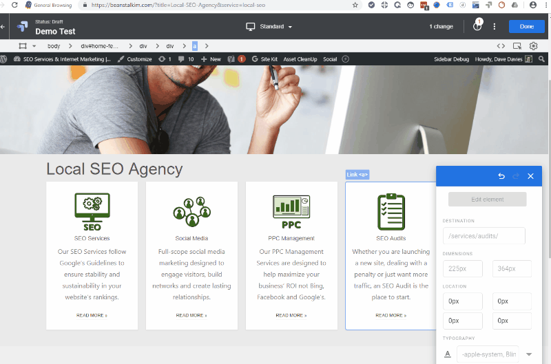Screen dimensions: 551x364
Task: Click the 'Edit element' button
Action: pos(488,200)
